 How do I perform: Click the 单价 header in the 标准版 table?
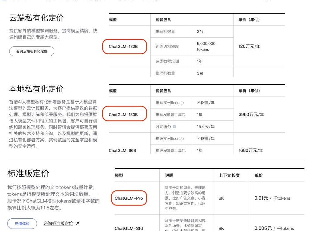coord(259,175)
